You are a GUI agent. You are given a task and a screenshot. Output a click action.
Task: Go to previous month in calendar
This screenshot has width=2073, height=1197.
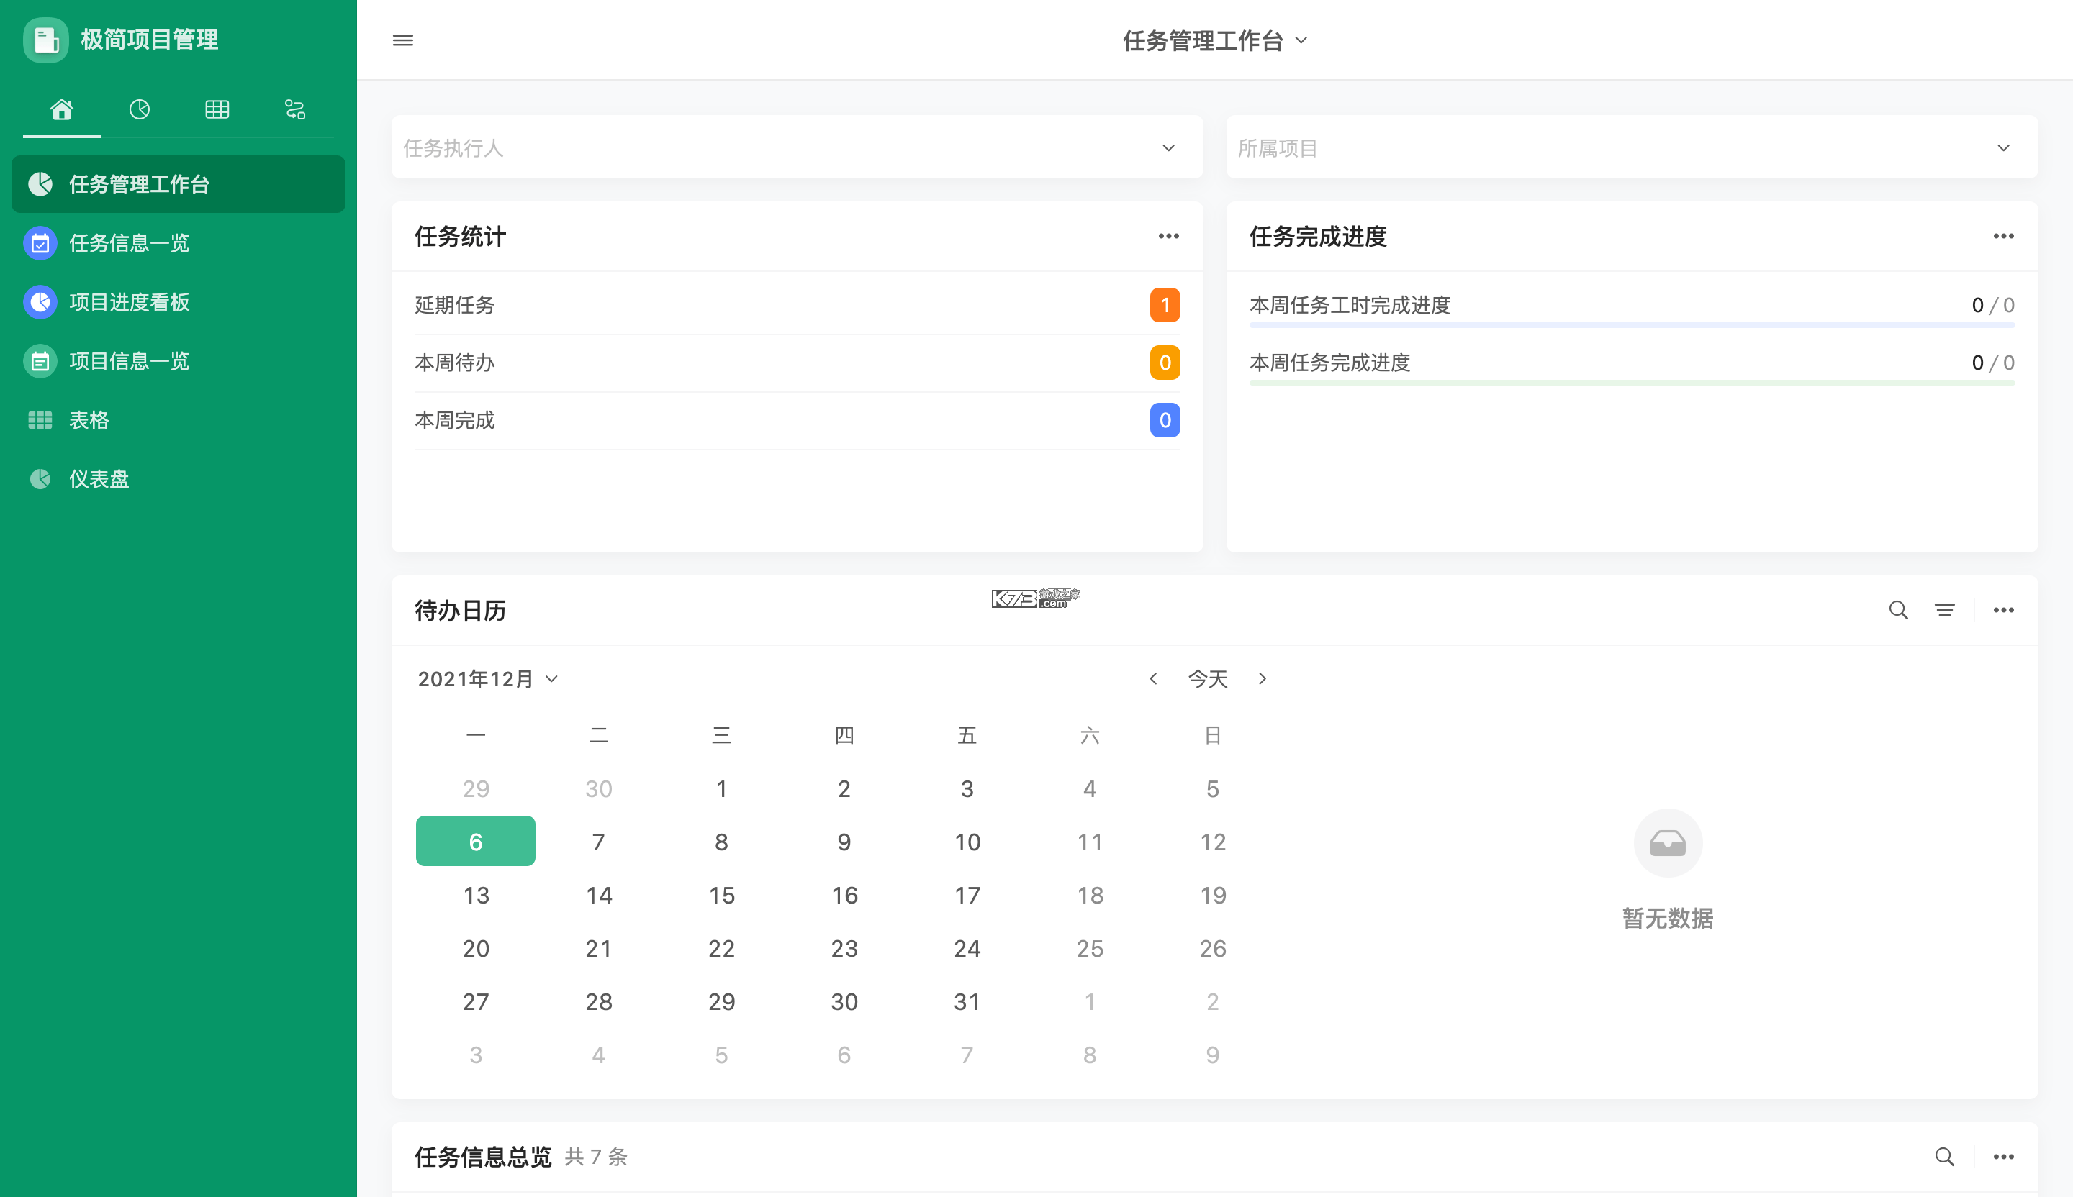1153,679
